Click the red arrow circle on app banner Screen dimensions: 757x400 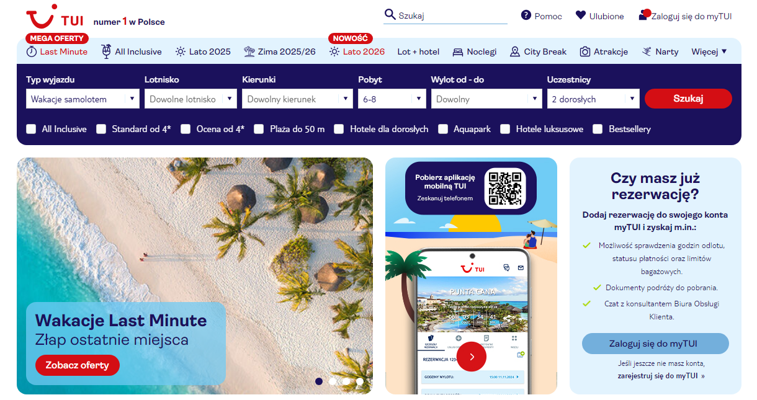tap(472, 357)
